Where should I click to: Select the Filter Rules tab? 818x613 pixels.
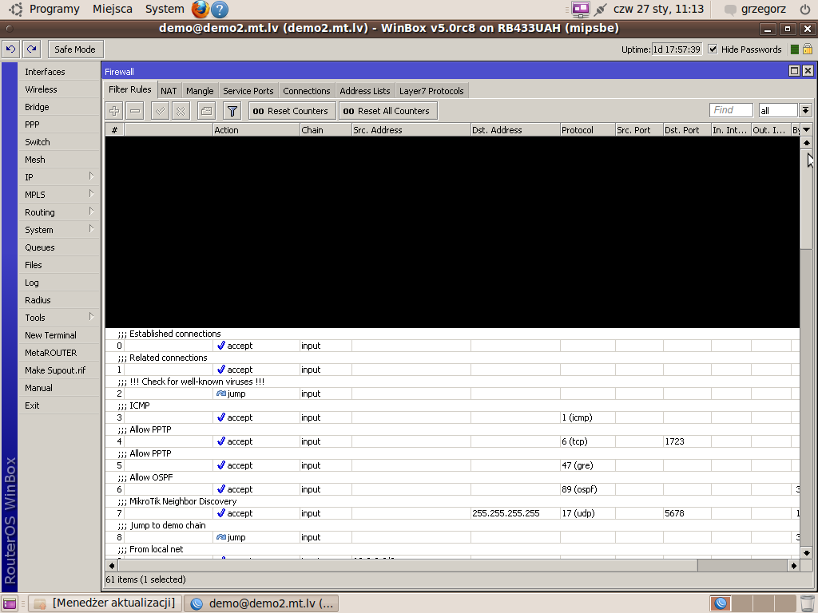click(x=130, y=89)
